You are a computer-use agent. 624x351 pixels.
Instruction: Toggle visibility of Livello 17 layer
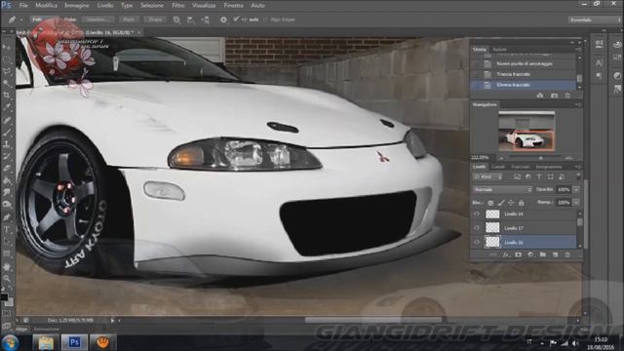click(477, 228)
